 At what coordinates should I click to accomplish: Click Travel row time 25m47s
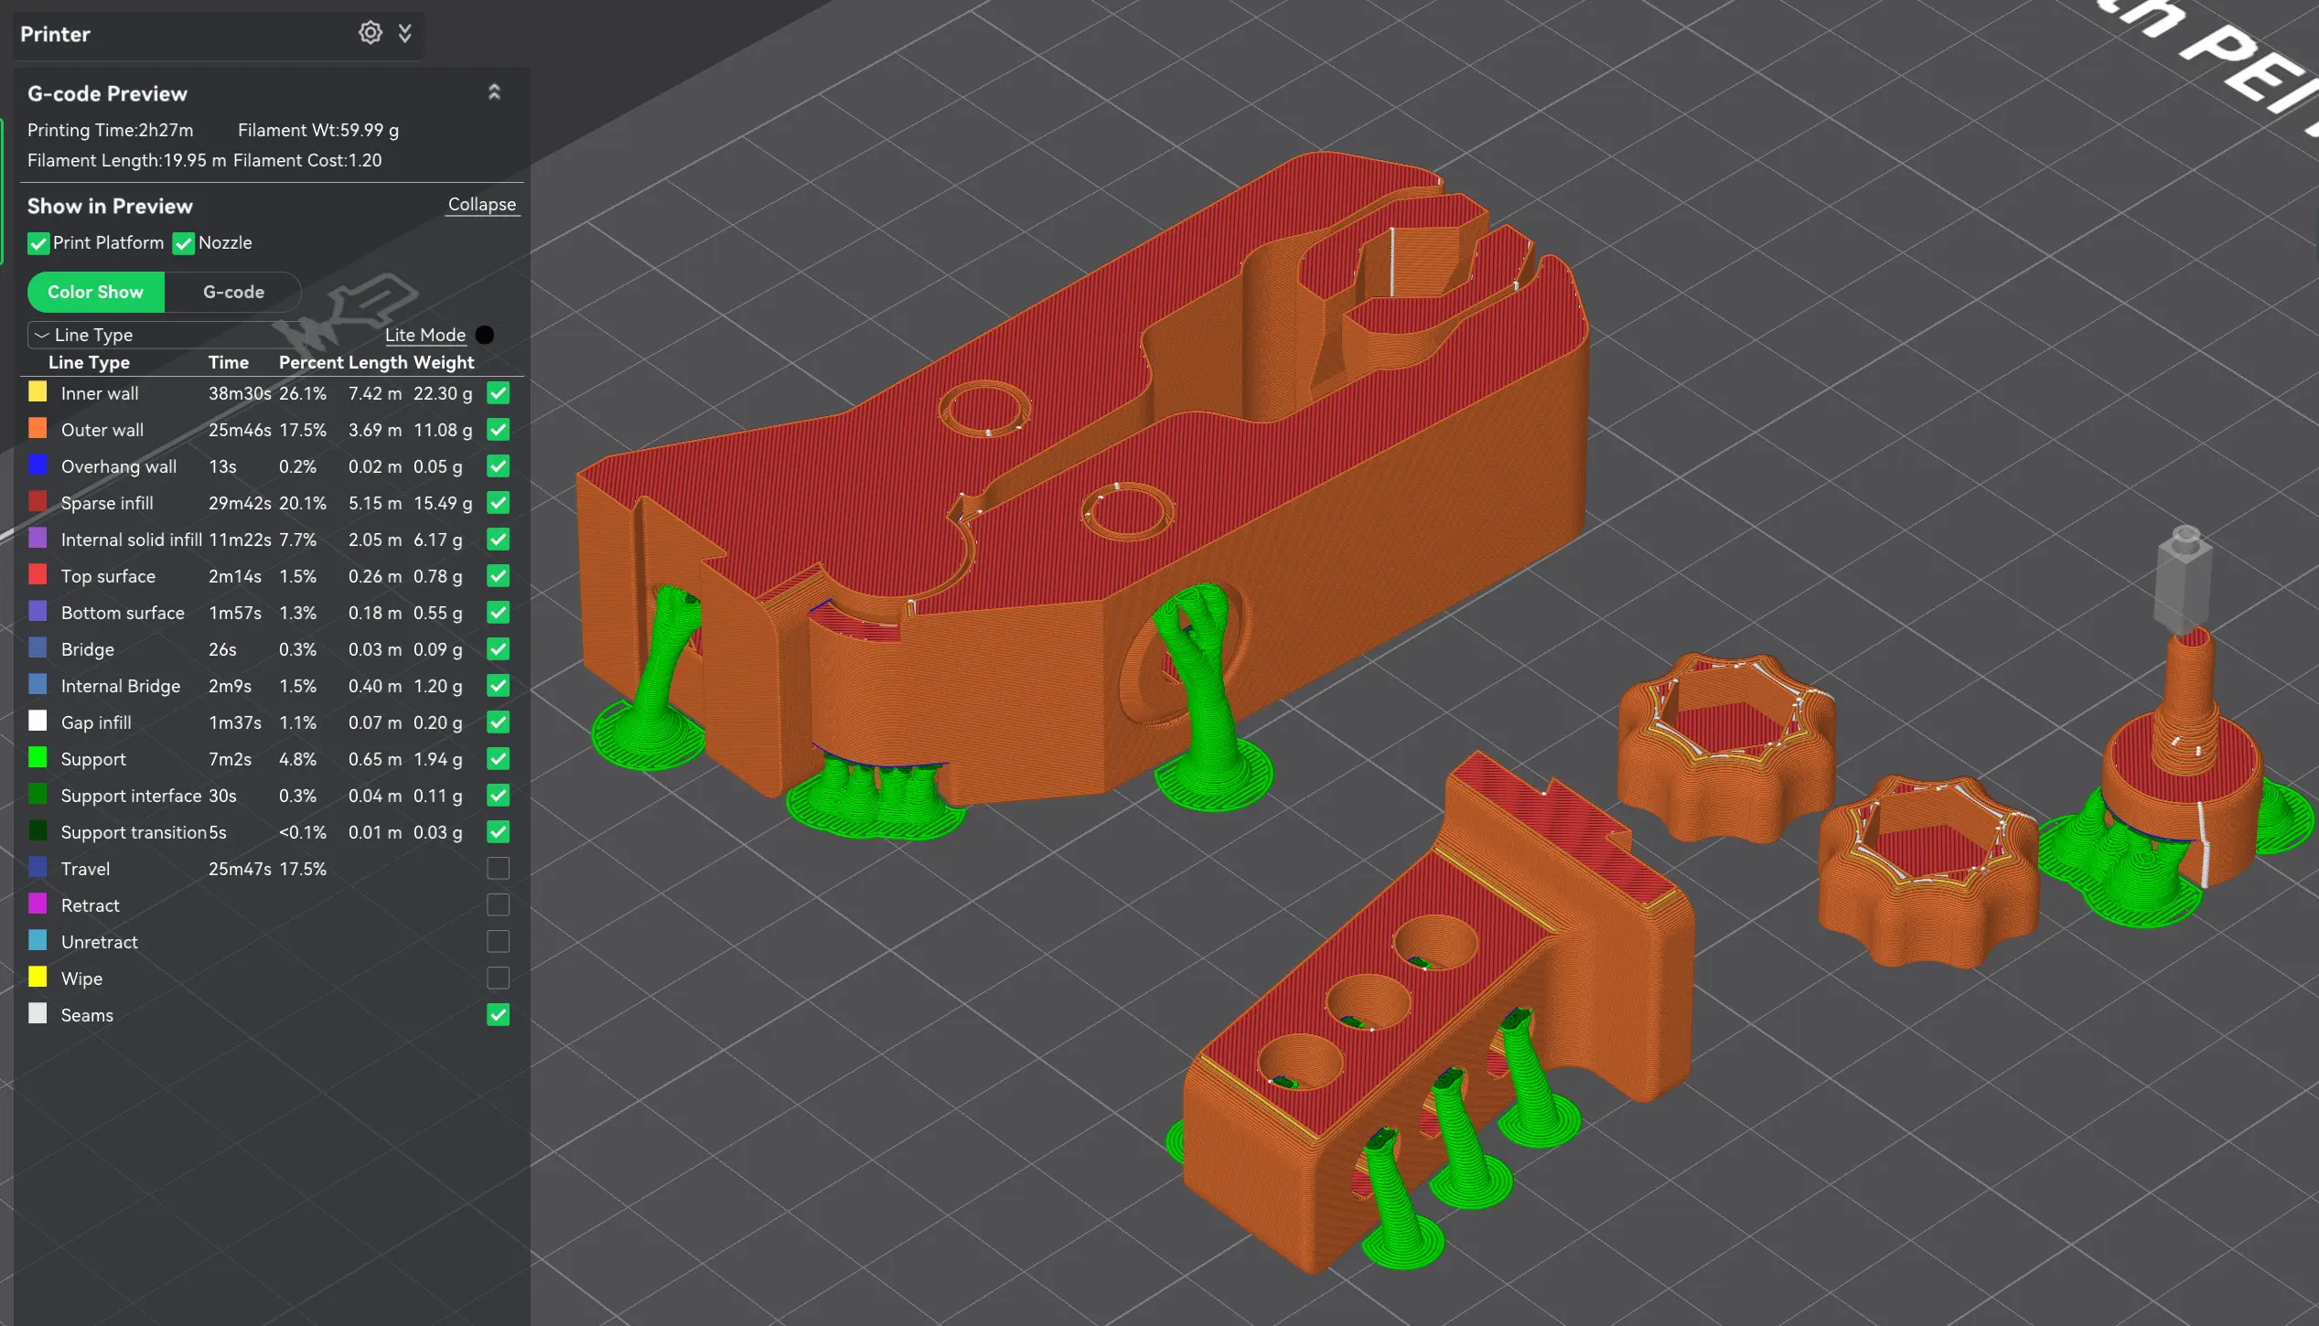click(240, 869)
